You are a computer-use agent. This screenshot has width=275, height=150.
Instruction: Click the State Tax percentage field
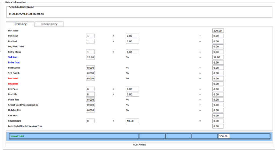90,100
